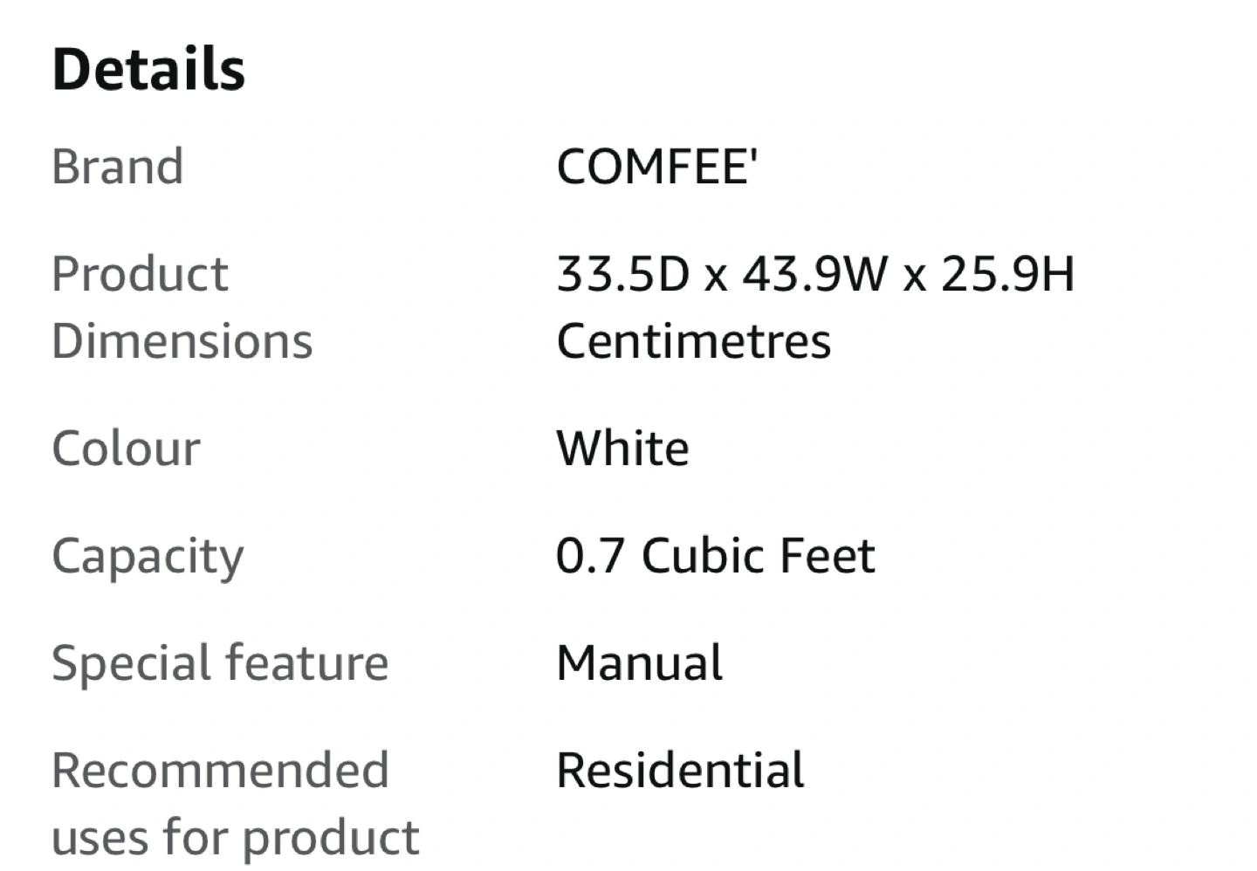This screenshot has height=871, width=1257.
Task: Click the 0.7 Cubic Feet value
Action: (716, 555)
